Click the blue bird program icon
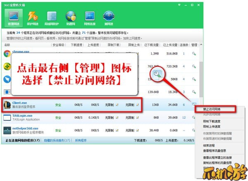Image resolution: width=248 pixels, height=181 pixels. click(7, 79)
